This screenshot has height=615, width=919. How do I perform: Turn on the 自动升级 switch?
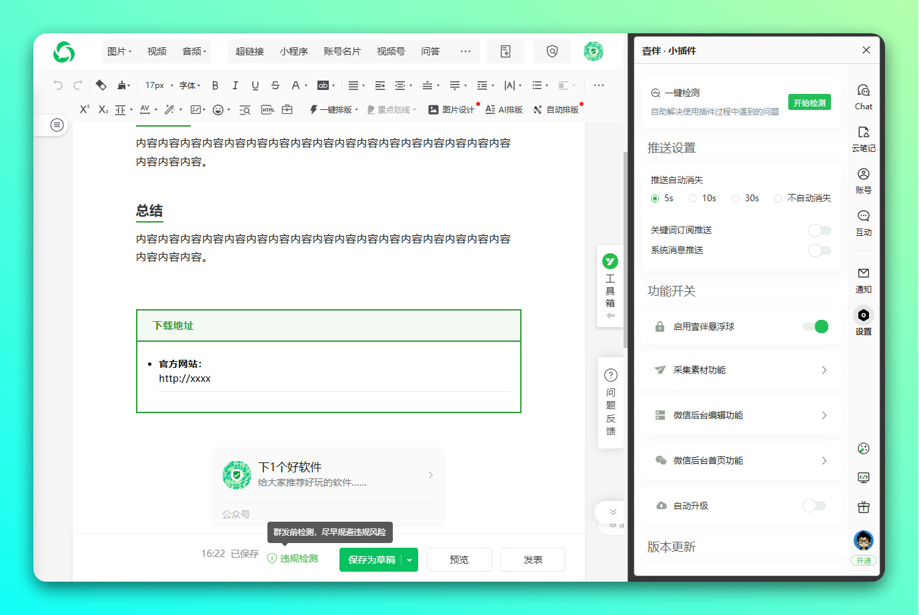[x=814, y=506]
